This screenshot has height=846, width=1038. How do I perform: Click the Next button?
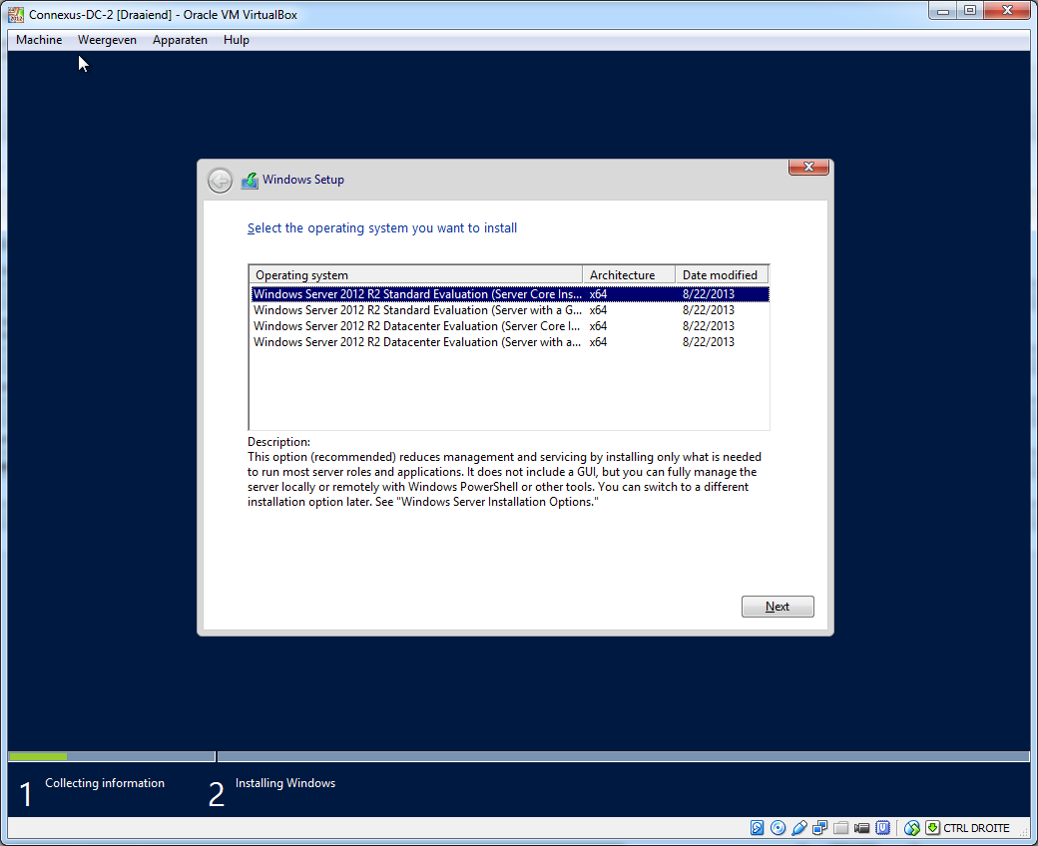(x=778, y=607)
